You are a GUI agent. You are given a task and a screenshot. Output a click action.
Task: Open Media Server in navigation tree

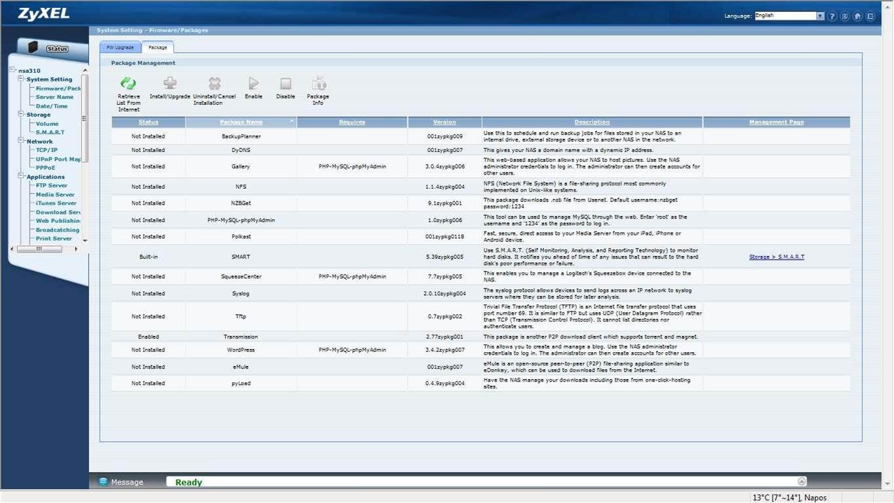click(x=55, y=194)
